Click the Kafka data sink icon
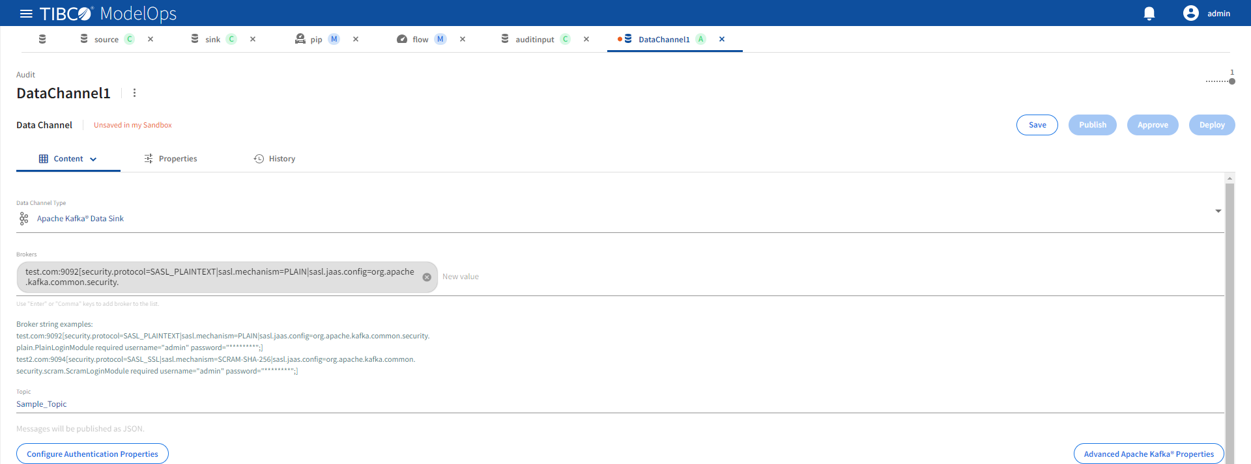Viewport: 1251px width, 464px height. coord(24,219)
